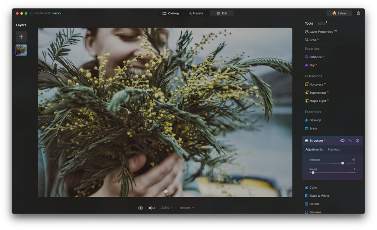This screenshot has width=377, height=230.
Task: Add a new layer with plus button
Action: [21, 37]
